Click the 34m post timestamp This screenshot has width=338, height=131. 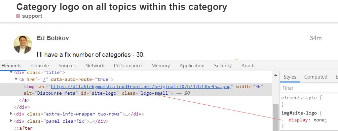pos(316,38)
